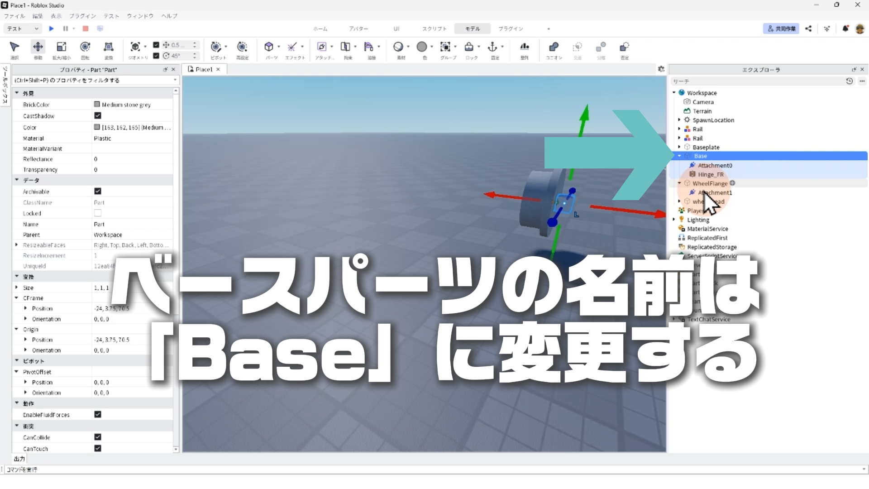Expand the Size property row
This screenshot has width=869, height=489.
[x=17, y=288]
